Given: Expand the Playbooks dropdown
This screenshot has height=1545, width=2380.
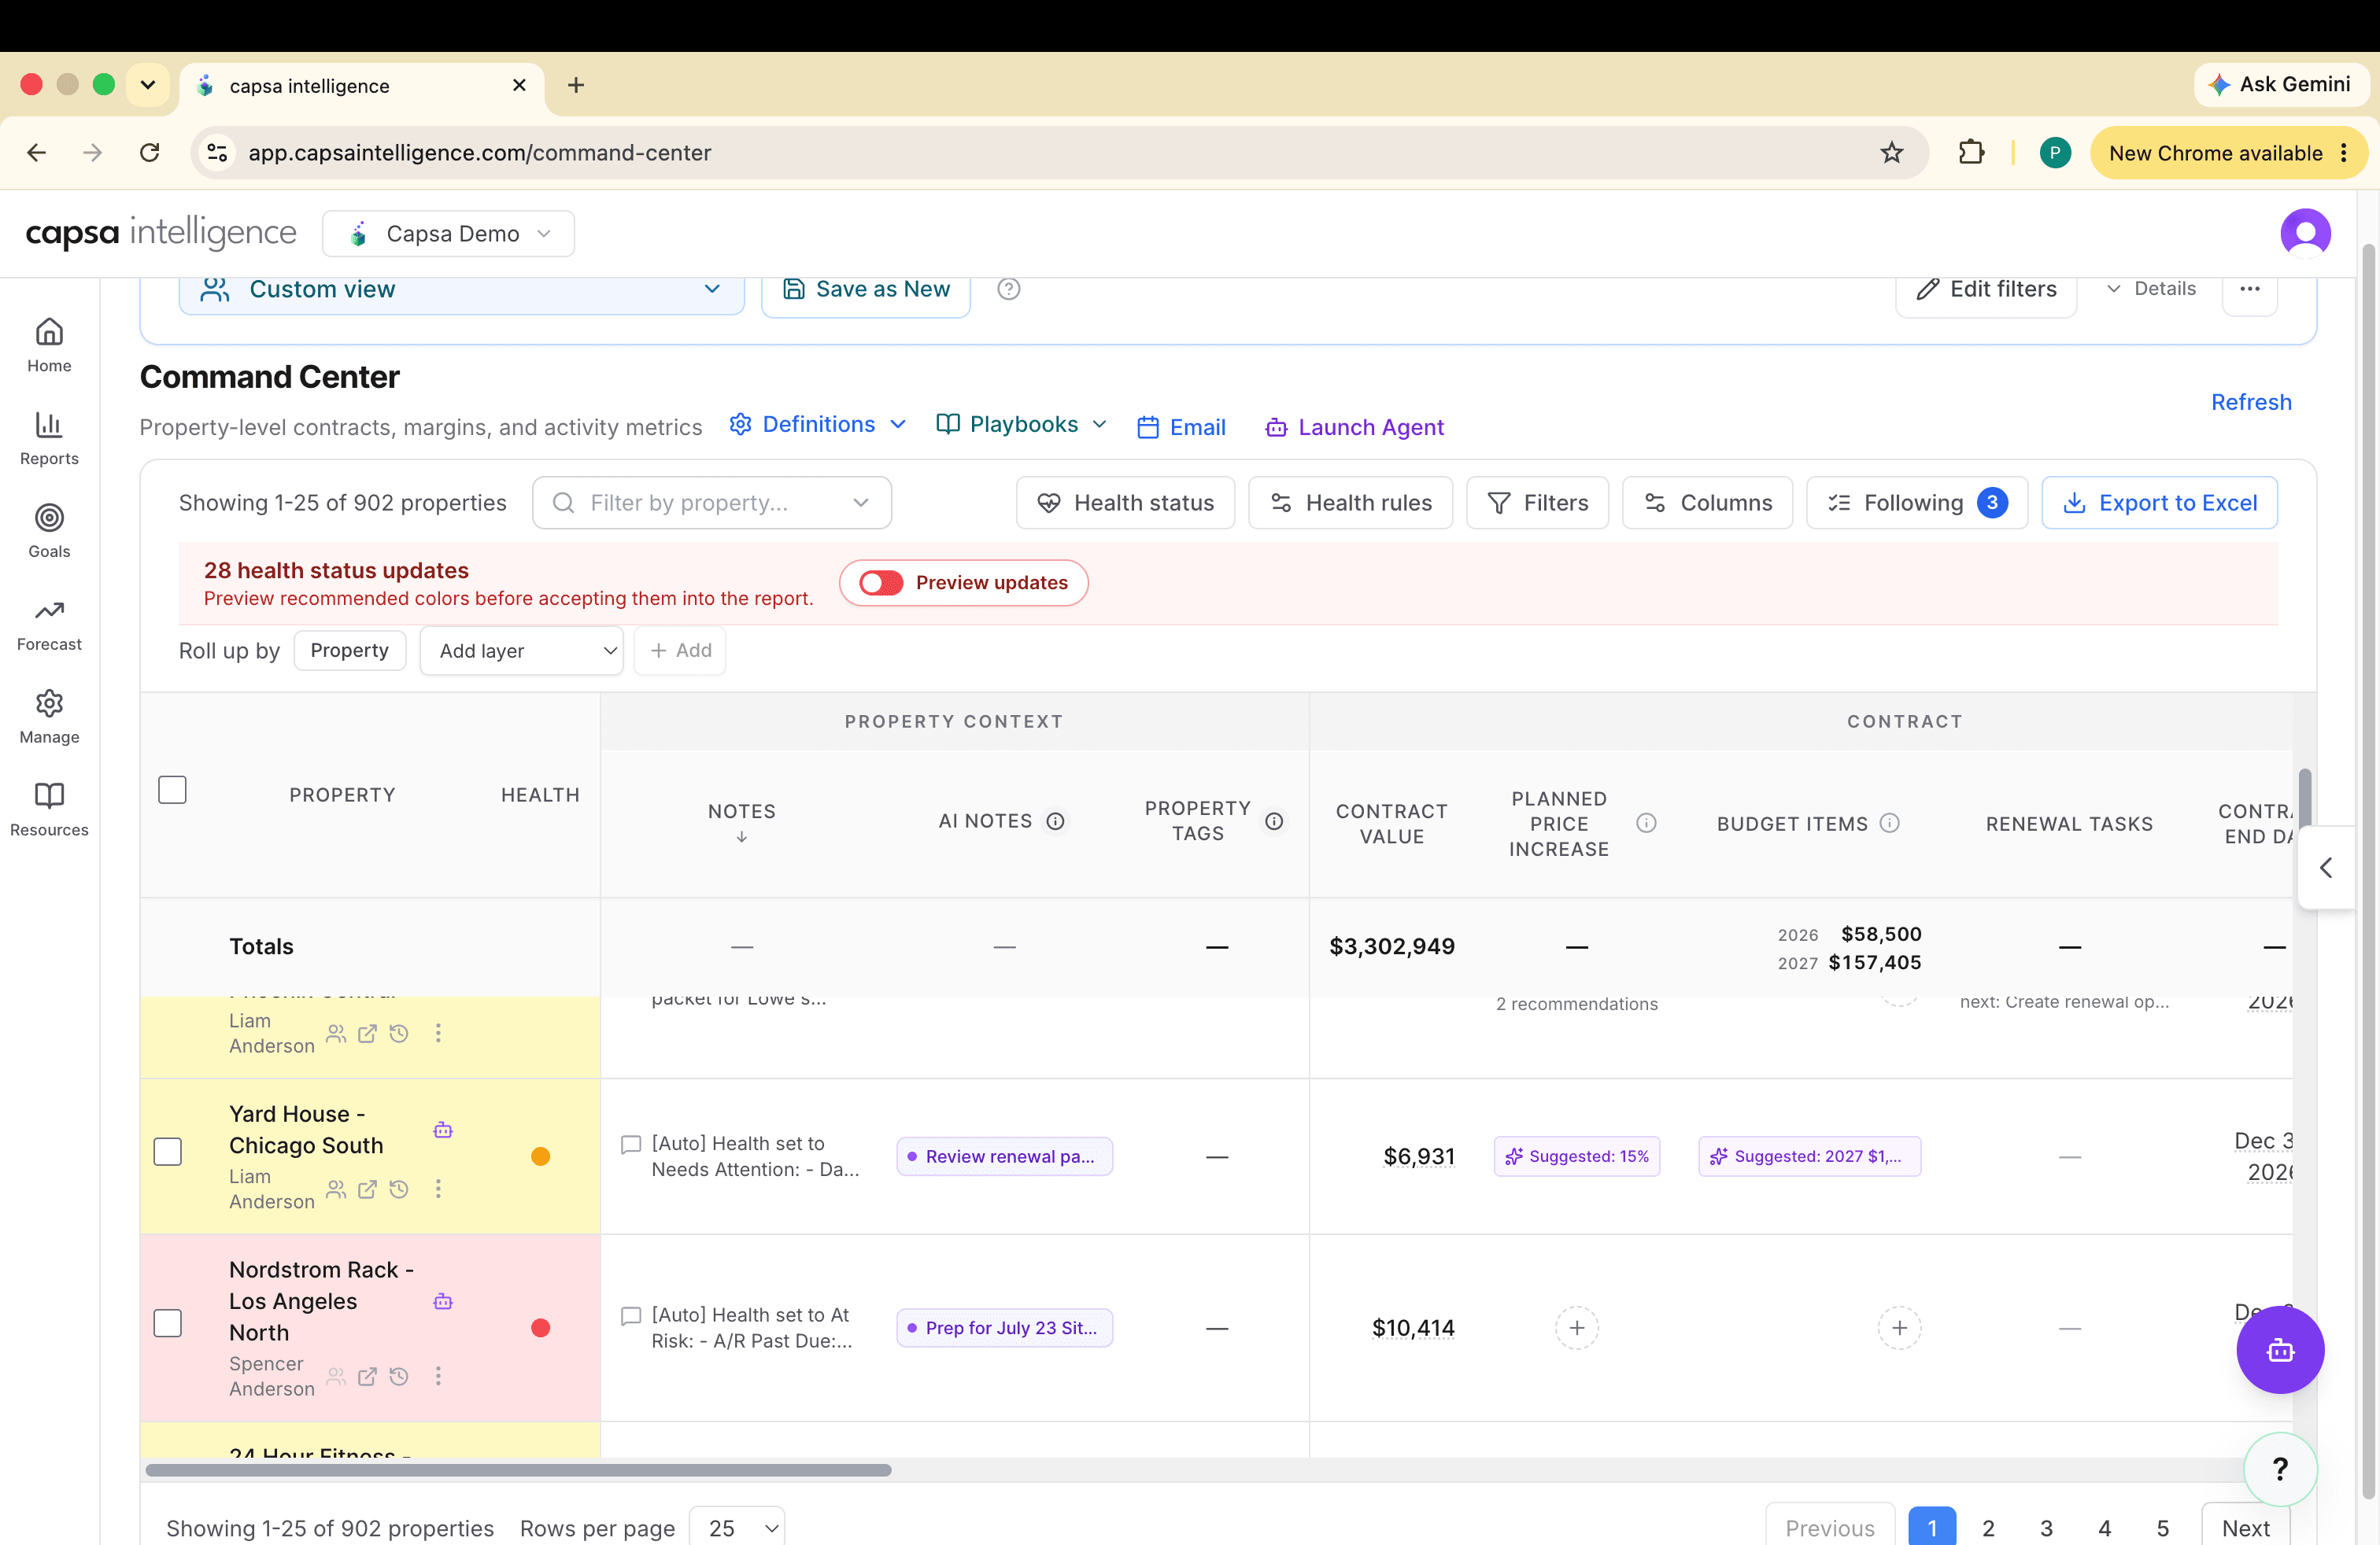Looking at the screenshot, I should pos(1022,424).
